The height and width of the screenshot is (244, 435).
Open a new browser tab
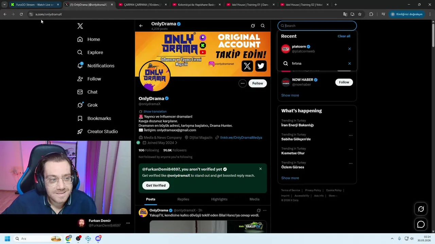335,5
